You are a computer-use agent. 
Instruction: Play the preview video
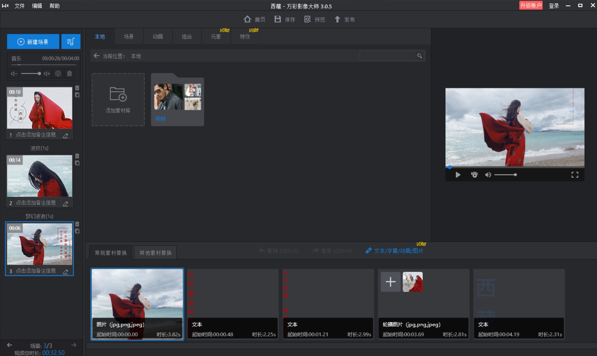click(458, 175)
